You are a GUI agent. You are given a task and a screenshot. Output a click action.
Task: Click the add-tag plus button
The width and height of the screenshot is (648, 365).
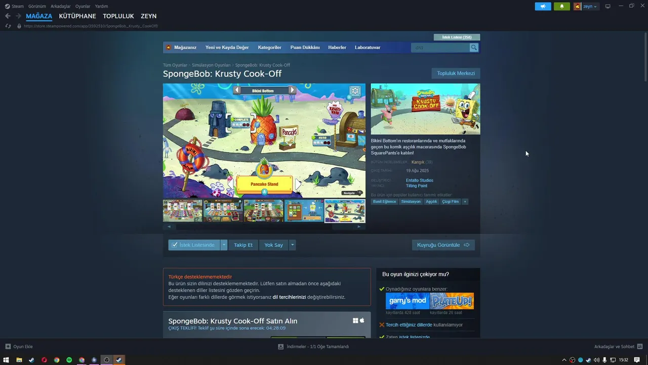(x=465, y=202)
